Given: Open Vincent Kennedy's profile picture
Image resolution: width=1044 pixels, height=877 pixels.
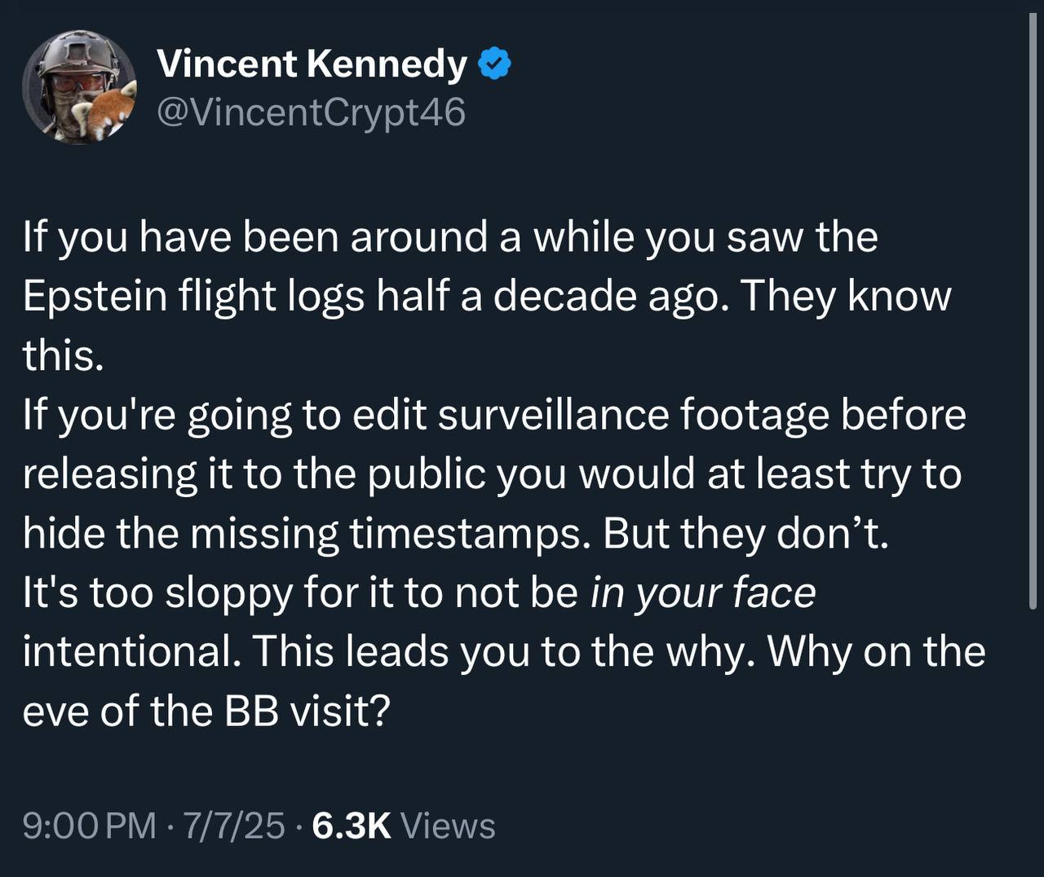Looking at the screenshot, I should click(79, 88).
